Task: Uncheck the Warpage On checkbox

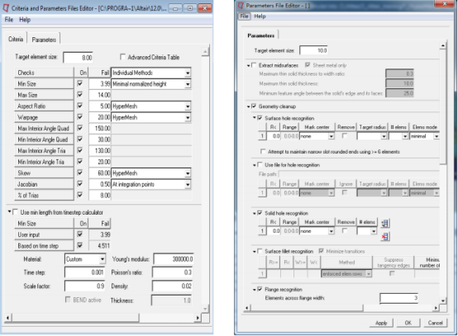Action: point(79,117)
